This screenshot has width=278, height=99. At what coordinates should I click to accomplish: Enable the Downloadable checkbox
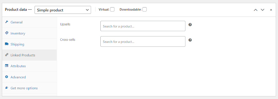[x=145, y=9]
